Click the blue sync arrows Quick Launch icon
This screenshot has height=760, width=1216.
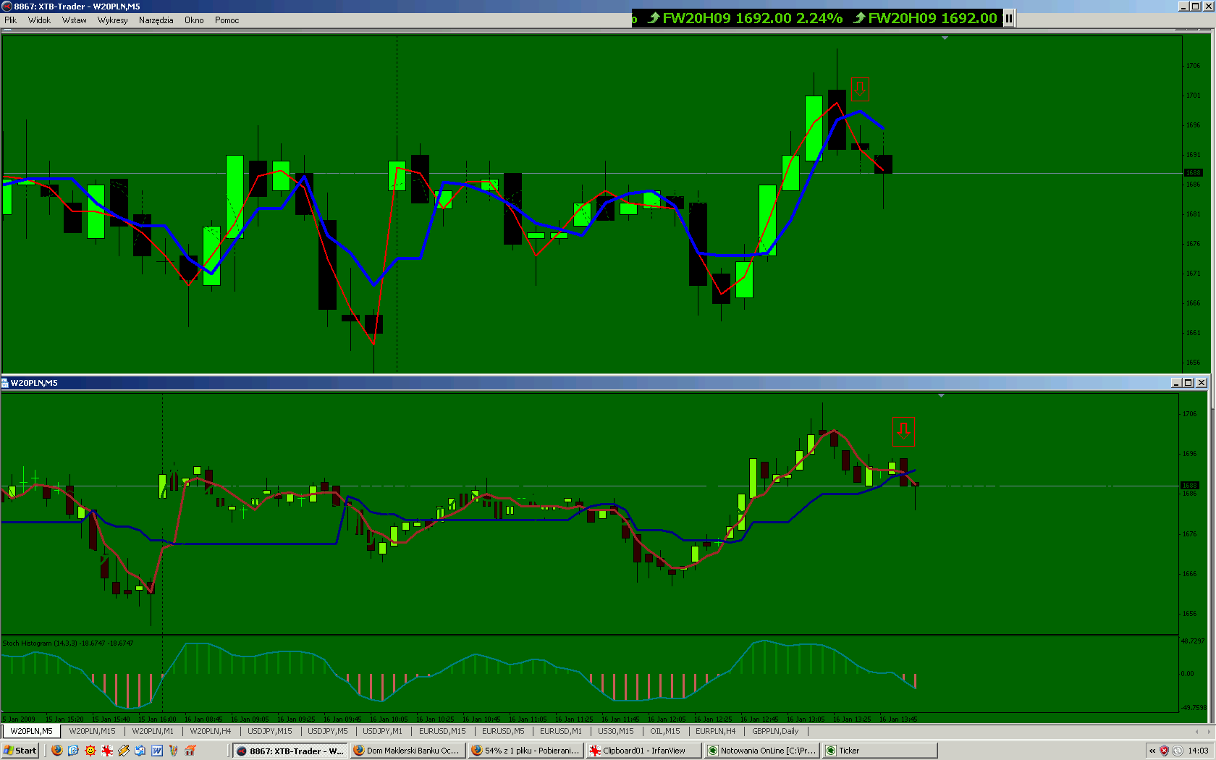point(140,751)
